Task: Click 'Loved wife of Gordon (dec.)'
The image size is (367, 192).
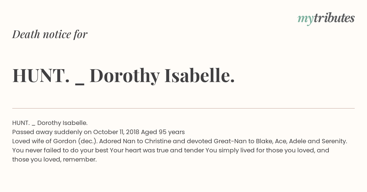Action: [55, 141]
